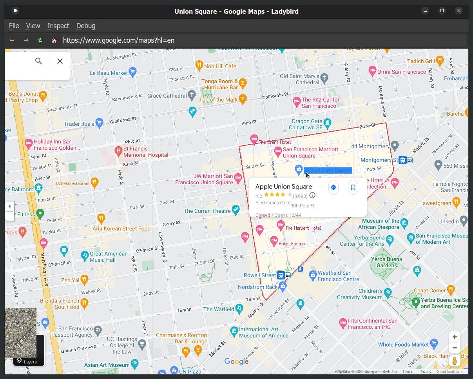Show rating info icon in Apple card

(312, 195)
